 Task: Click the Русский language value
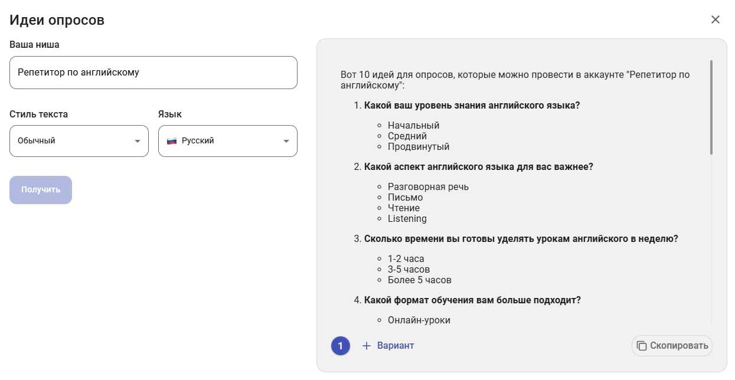coord(198,141)
